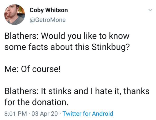The width and height of the screenshot is (156, 120).
Task: Select the @GetroMone handle
Action: [48, 20]
